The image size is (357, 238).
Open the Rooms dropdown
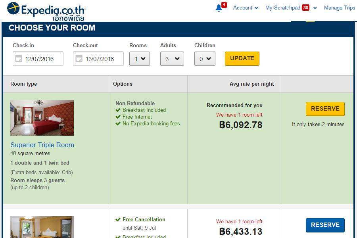click(x=140, y=59)
